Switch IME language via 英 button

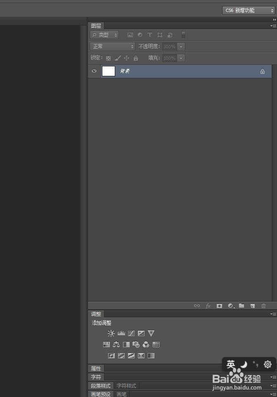click(x=231, y=364)
